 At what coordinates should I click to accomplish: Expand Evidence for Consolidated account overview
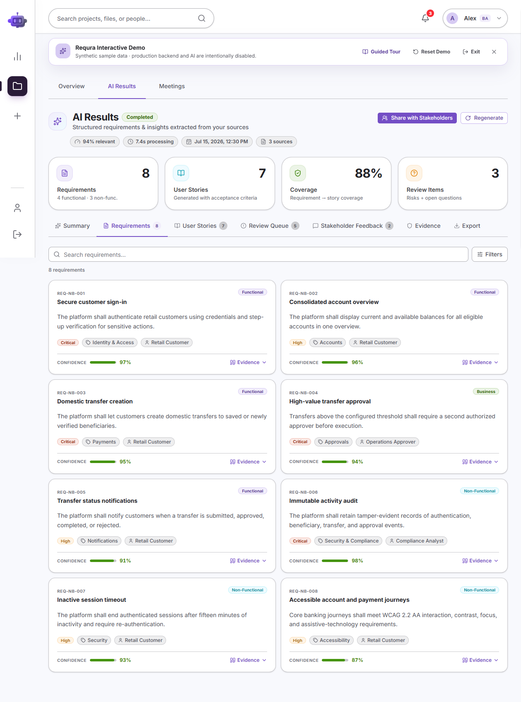point(480,362)
